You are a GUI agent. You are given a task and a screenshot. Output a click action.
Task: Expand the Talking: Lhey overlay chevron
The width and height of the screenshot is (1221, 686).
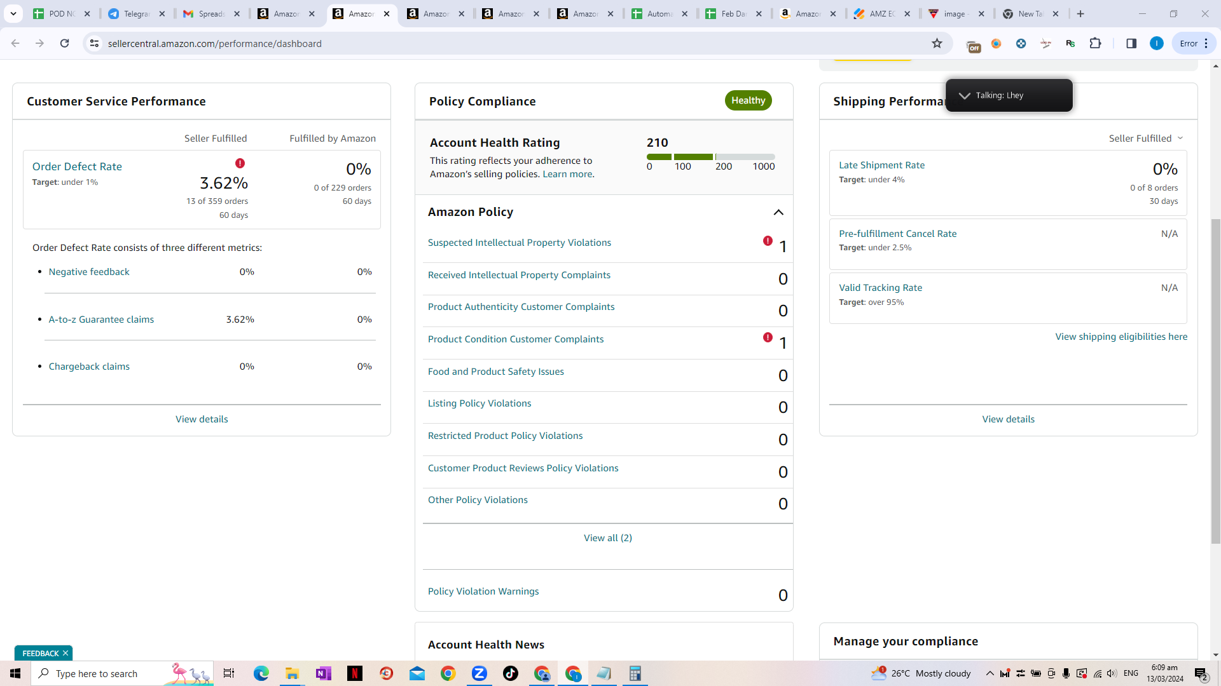click(x=964, y=95)
